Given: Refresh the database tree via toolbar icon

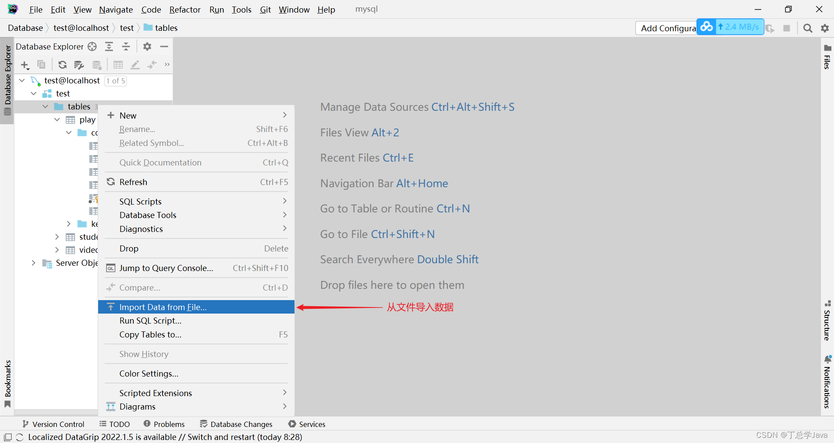Looking at the screenshot, I should pos(63,65).
